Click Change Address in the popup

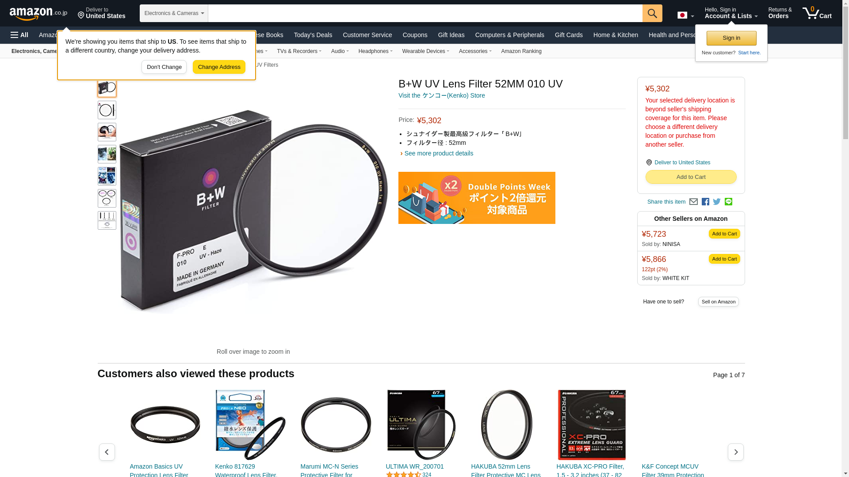(219, 67)
